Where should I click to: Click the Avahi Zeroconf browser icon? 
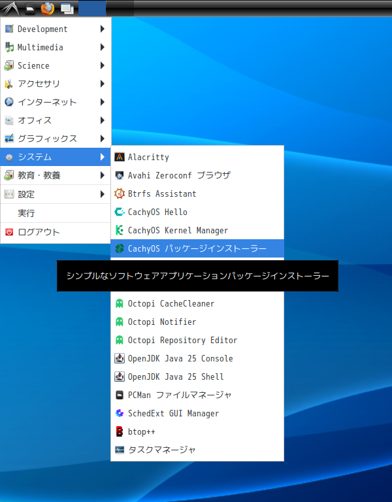click(120, 175)
